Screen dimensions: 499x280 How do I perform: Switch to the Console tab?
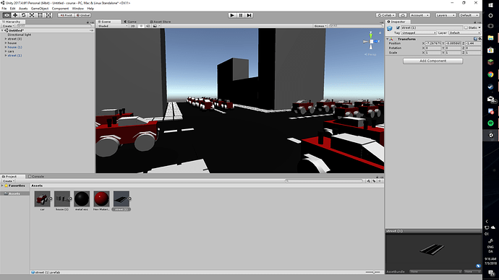(36, 177)
